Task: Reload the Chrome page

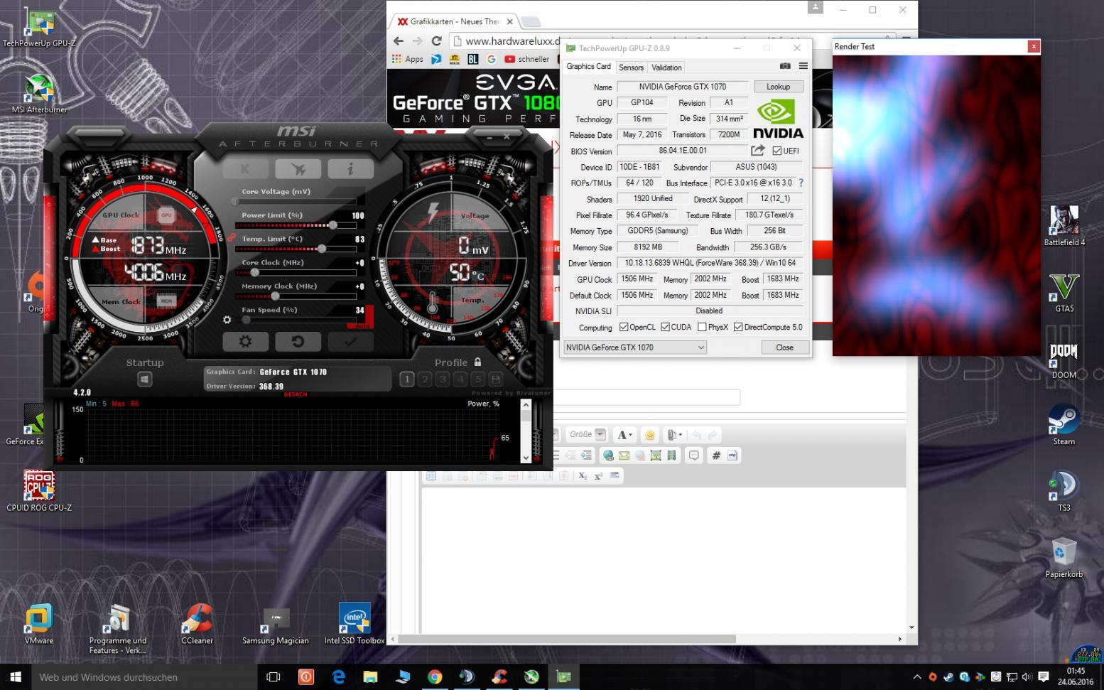Action: pyautogui.click(x=436, y=41)
